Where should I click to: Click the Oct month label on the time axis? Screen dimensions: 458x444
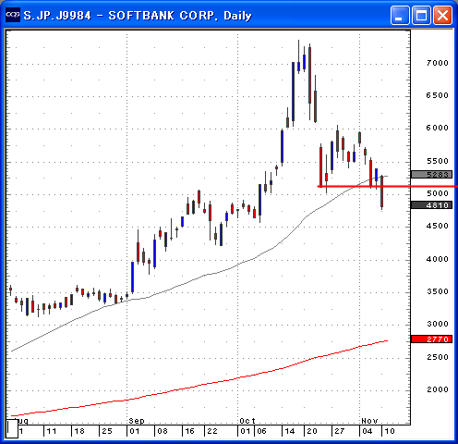pos(247,421)
